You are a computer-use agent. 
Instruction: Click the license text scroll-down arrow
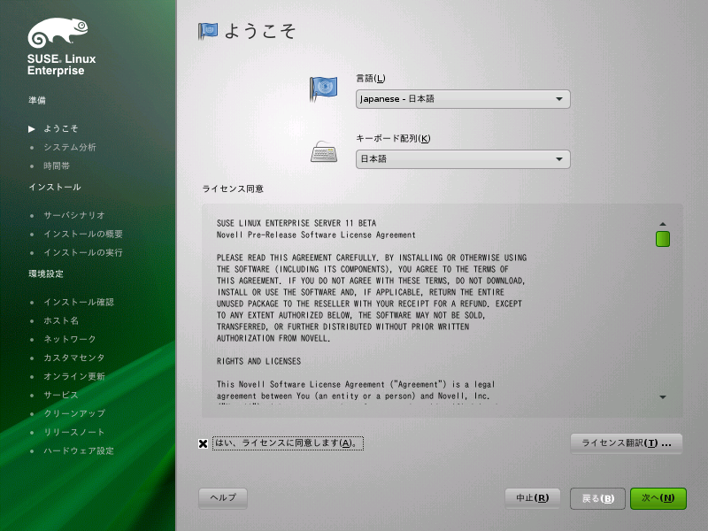[663, 397]
